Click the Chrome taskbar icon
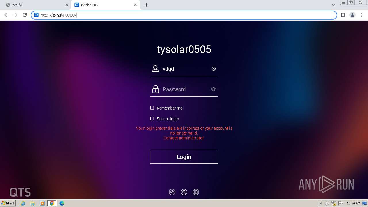The image size is (368, 207). coord(52,203)
